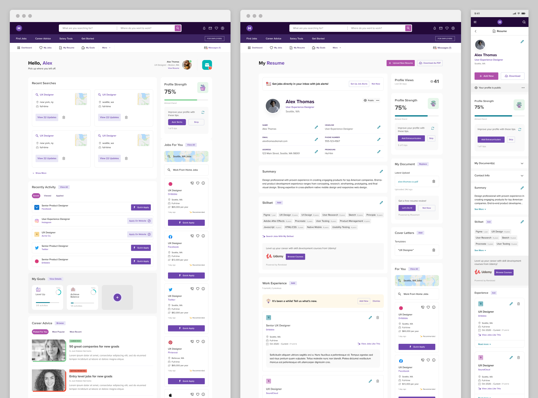Screen dimensions: 538x398
Task: Expand the My Document(s) section
Action: point(522,163)
